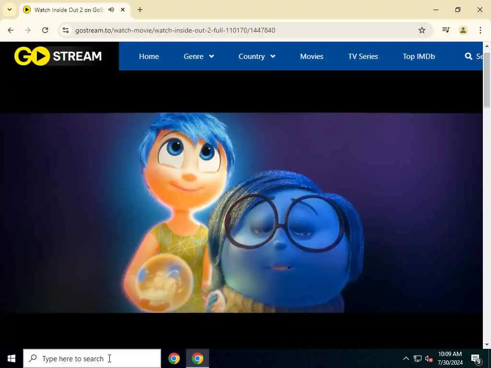
Task: Minimize the Chrome window
Action: pos(435,10)
